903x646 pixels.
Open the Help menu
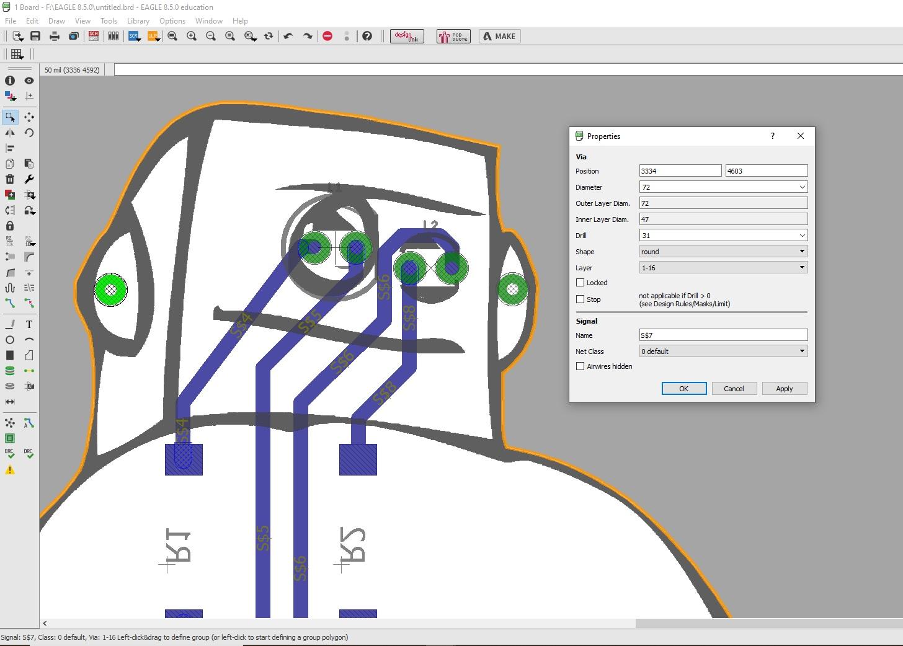tap(240, 21)
